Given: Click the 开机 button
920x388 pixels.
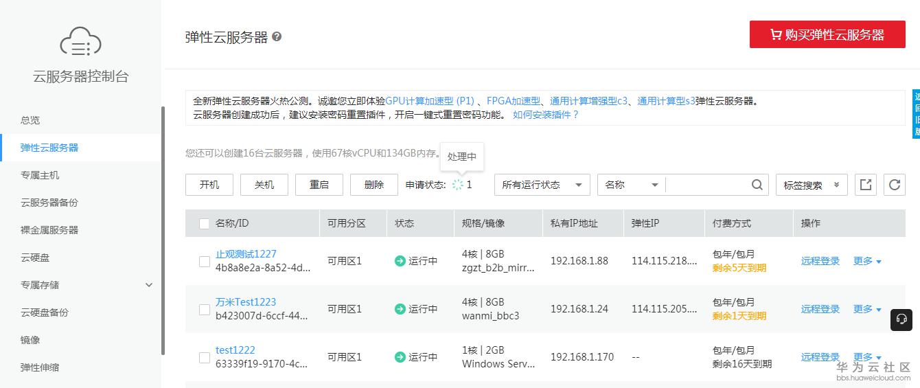Looking at the screenshot, I should (209, 185).
